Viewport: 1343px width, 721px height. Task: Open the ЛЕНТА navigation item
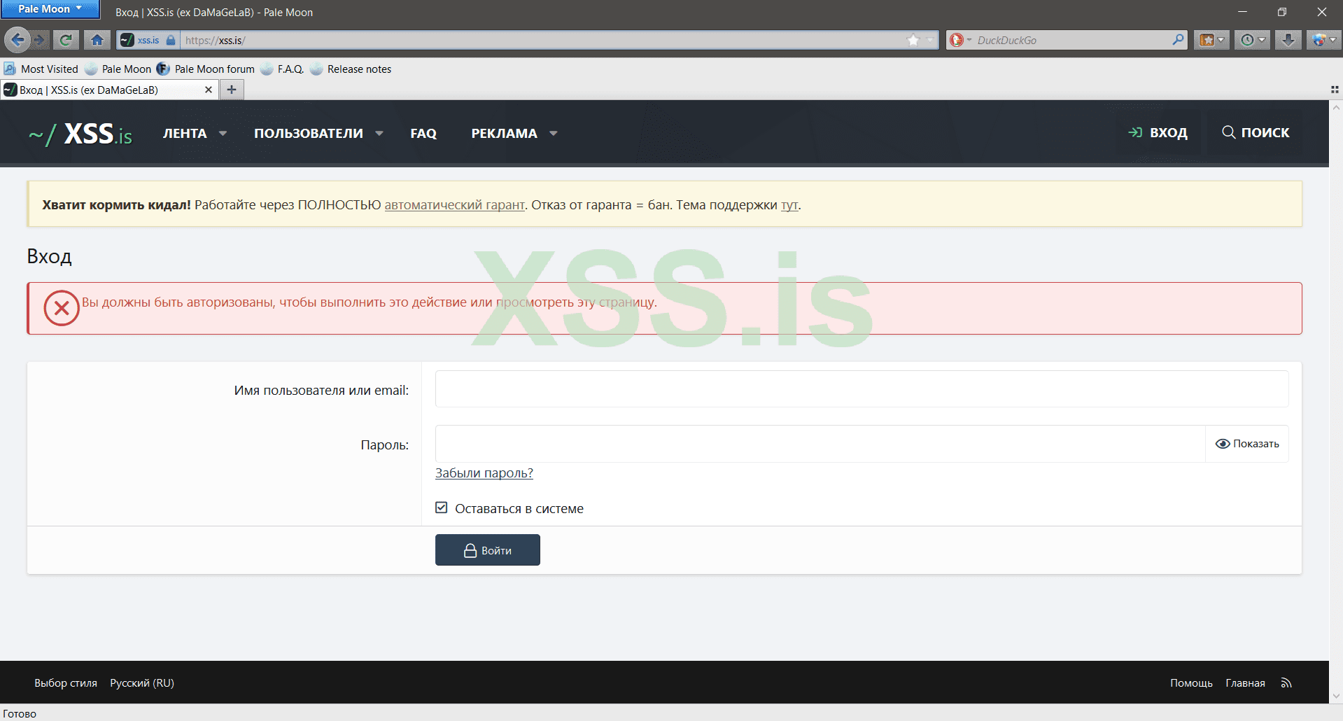(x=185, y=133)
